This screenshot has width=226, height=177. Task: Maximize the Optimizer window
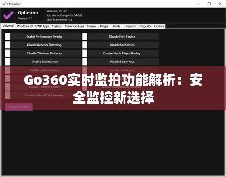click(209, 4)
